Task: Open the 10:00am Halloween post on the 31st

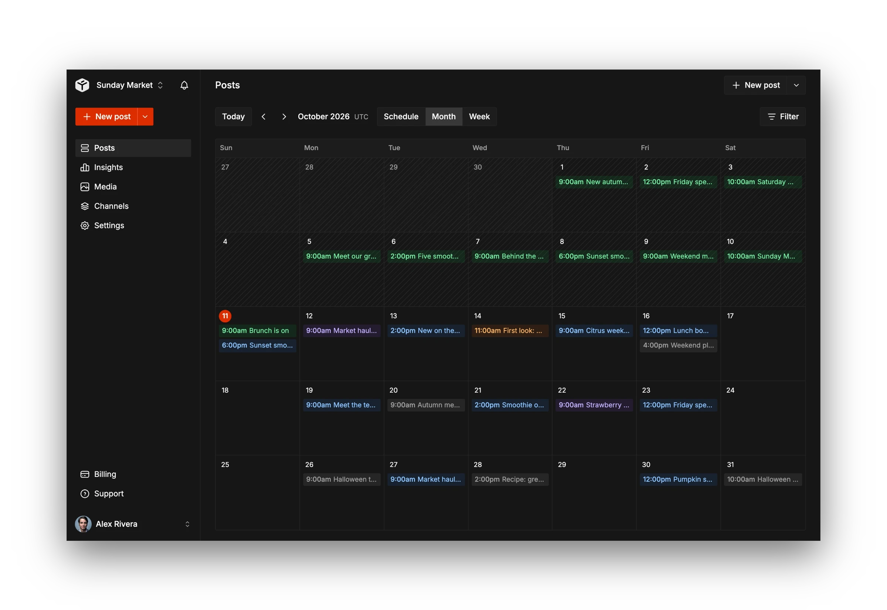Action: point(763,479)
